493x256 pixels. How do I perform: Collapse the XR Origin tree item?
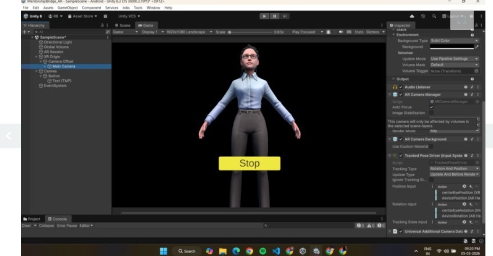point(36,57)
